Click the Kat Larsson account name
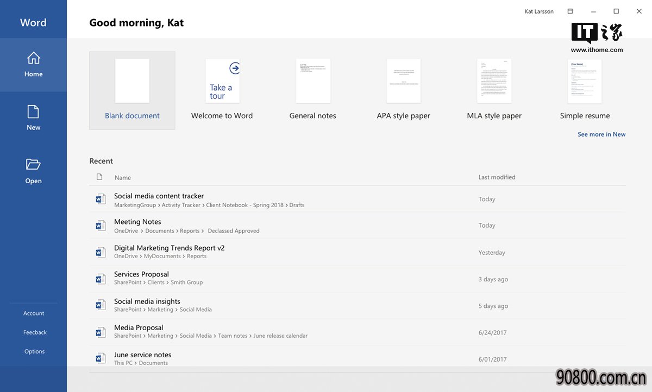 [539, 11]
